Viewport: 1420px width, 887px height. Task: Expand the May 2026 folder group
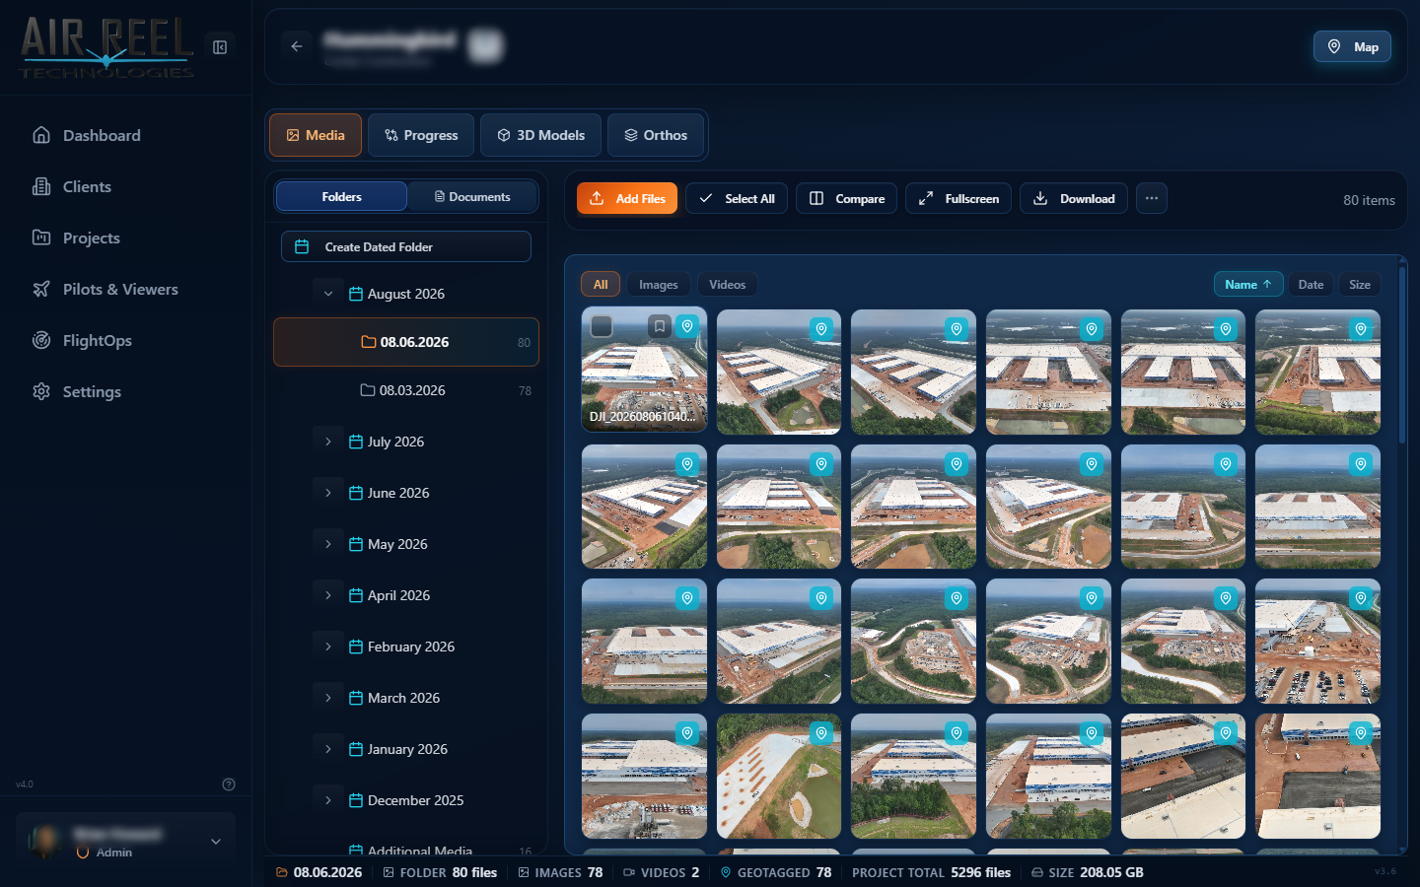coord(328,544)
